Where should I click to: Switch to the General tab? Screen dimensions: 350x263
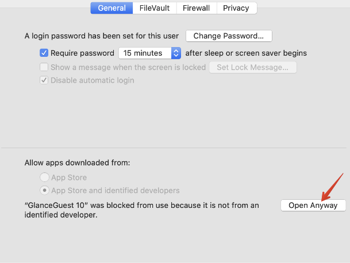(x=111, y=8)
